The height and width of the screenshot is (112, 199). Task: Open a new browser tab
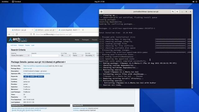pyautogui.click(x=83, y=30)
